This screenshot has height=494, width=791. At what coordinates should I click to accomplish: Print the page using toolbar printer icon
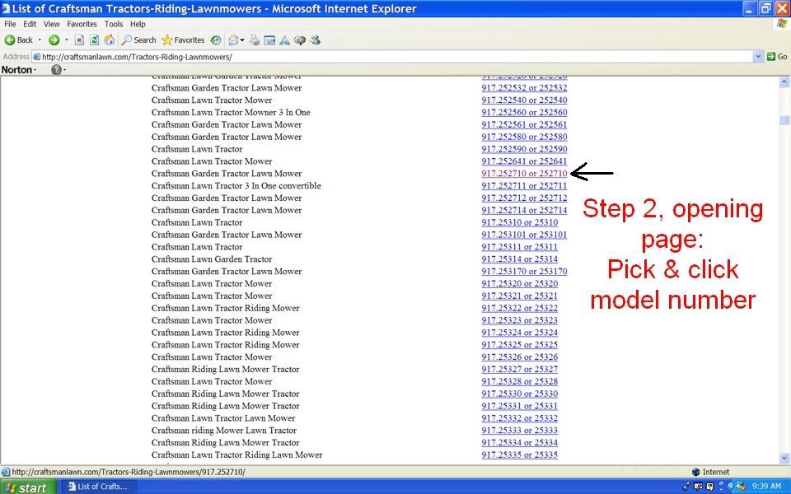(255, 40)
